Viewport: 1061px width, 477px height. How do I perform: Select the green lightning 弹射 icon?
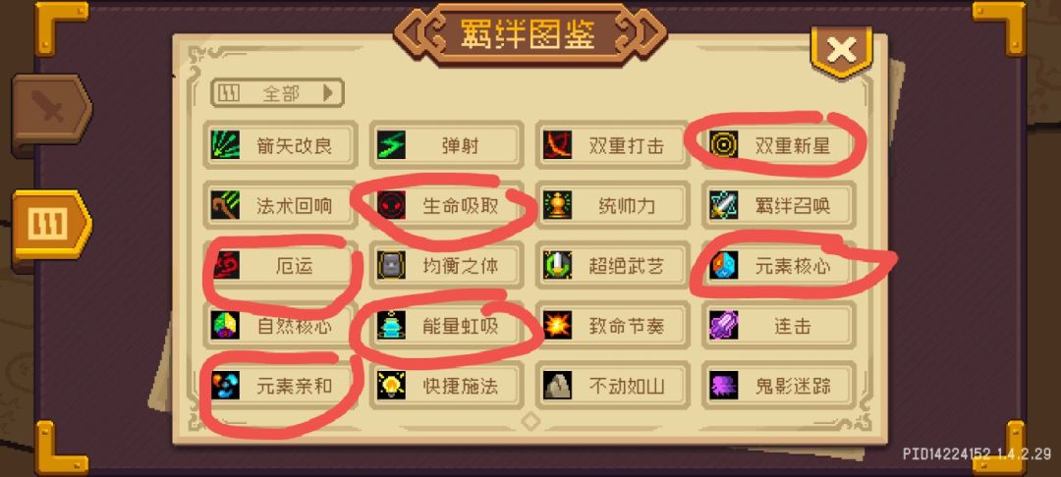391,144
